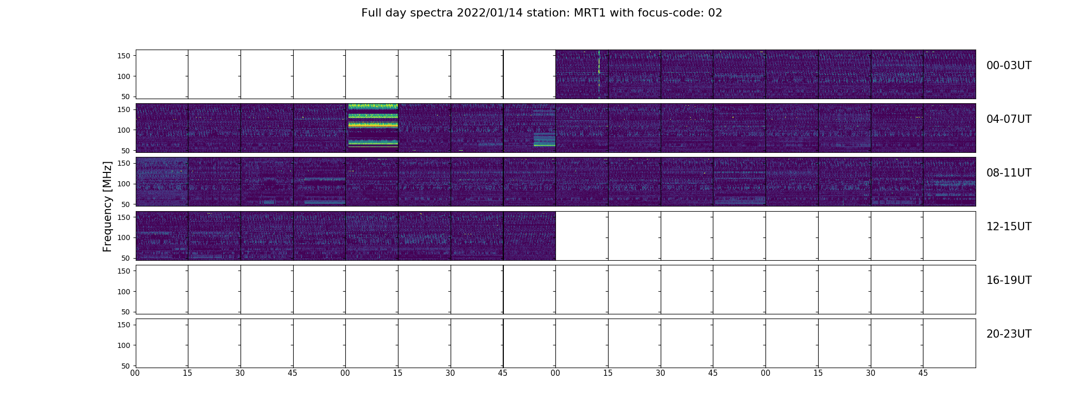Viewport: 1084px width, 413px height.
Task: Select the '08-11UT' row label
Action: tap(1009, 173)
